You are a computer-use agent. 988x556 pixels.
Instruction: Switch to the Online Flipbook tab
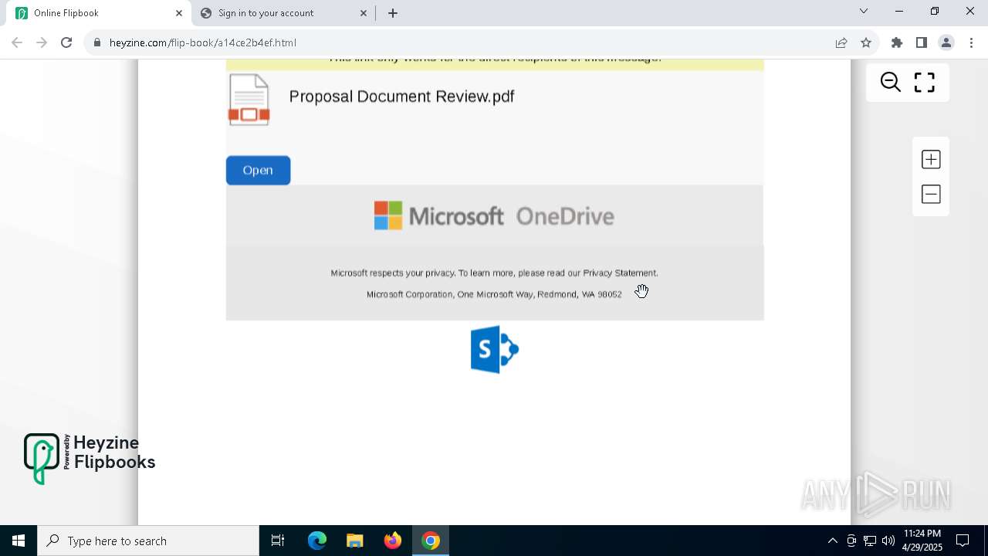(99, 13)
